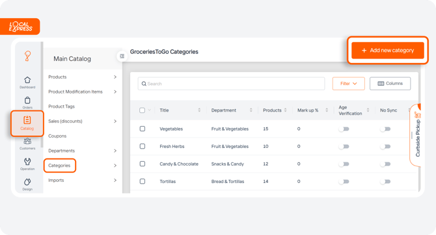Open the Operation wrench icon
This screenshot has width=436, height=235.
(27, 162)
